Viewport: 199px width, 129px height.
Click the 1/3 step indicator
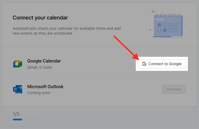[x=16, y=114]
